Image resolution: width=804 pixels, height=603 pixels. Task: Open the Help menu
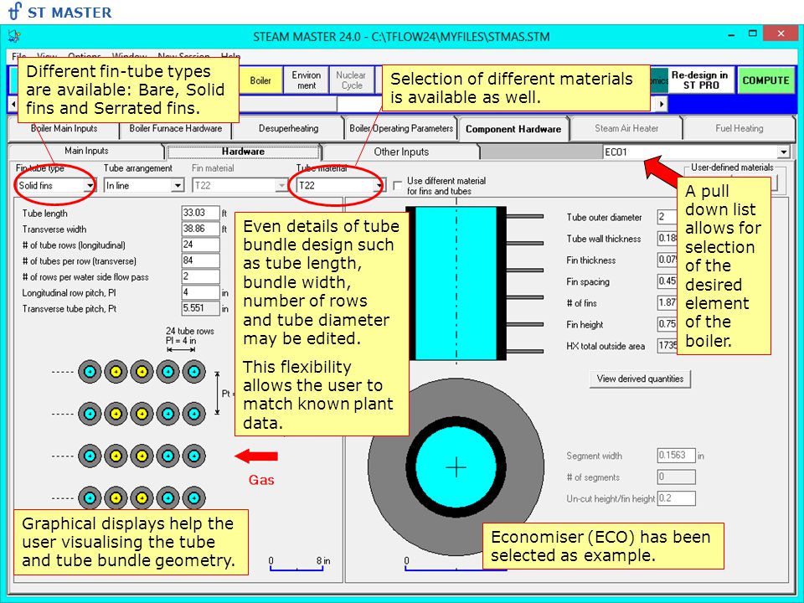point(231,56)
